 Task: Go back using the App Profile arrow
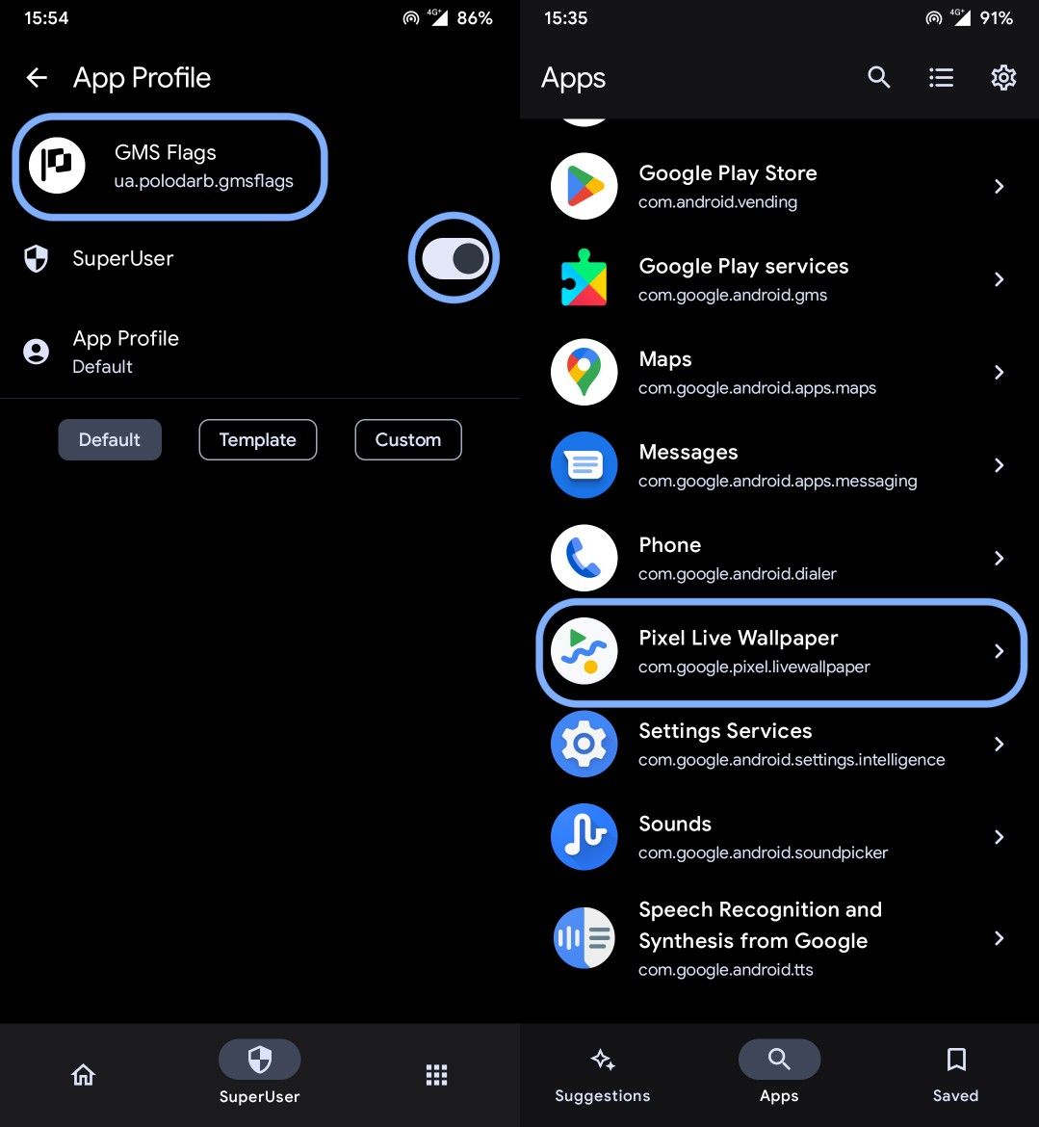pos(37,78)
